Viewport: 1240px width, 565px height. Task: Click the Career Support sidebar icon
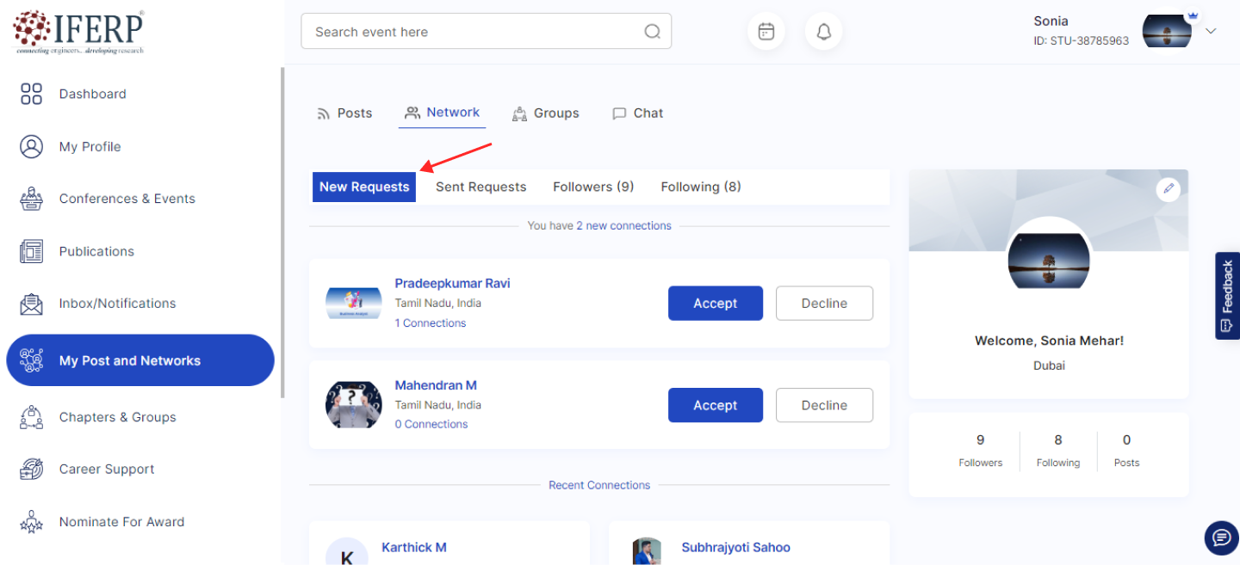click(x=31, y=469)
